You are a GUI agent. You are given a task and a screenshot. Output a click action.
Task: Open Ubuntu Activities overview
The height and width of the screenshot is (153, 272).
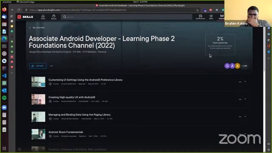(x=7, y=2)
